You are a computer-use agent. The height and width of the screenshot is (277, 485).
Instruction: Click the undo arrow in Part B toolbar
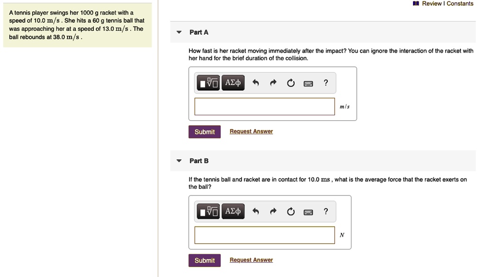point(256,212)
